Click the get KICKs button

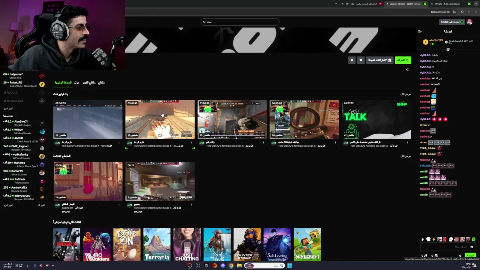pyautogui.click(x=452, y=22)
